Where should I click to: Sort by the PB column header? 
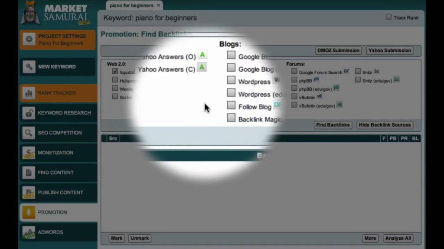[x=393, y=138]
